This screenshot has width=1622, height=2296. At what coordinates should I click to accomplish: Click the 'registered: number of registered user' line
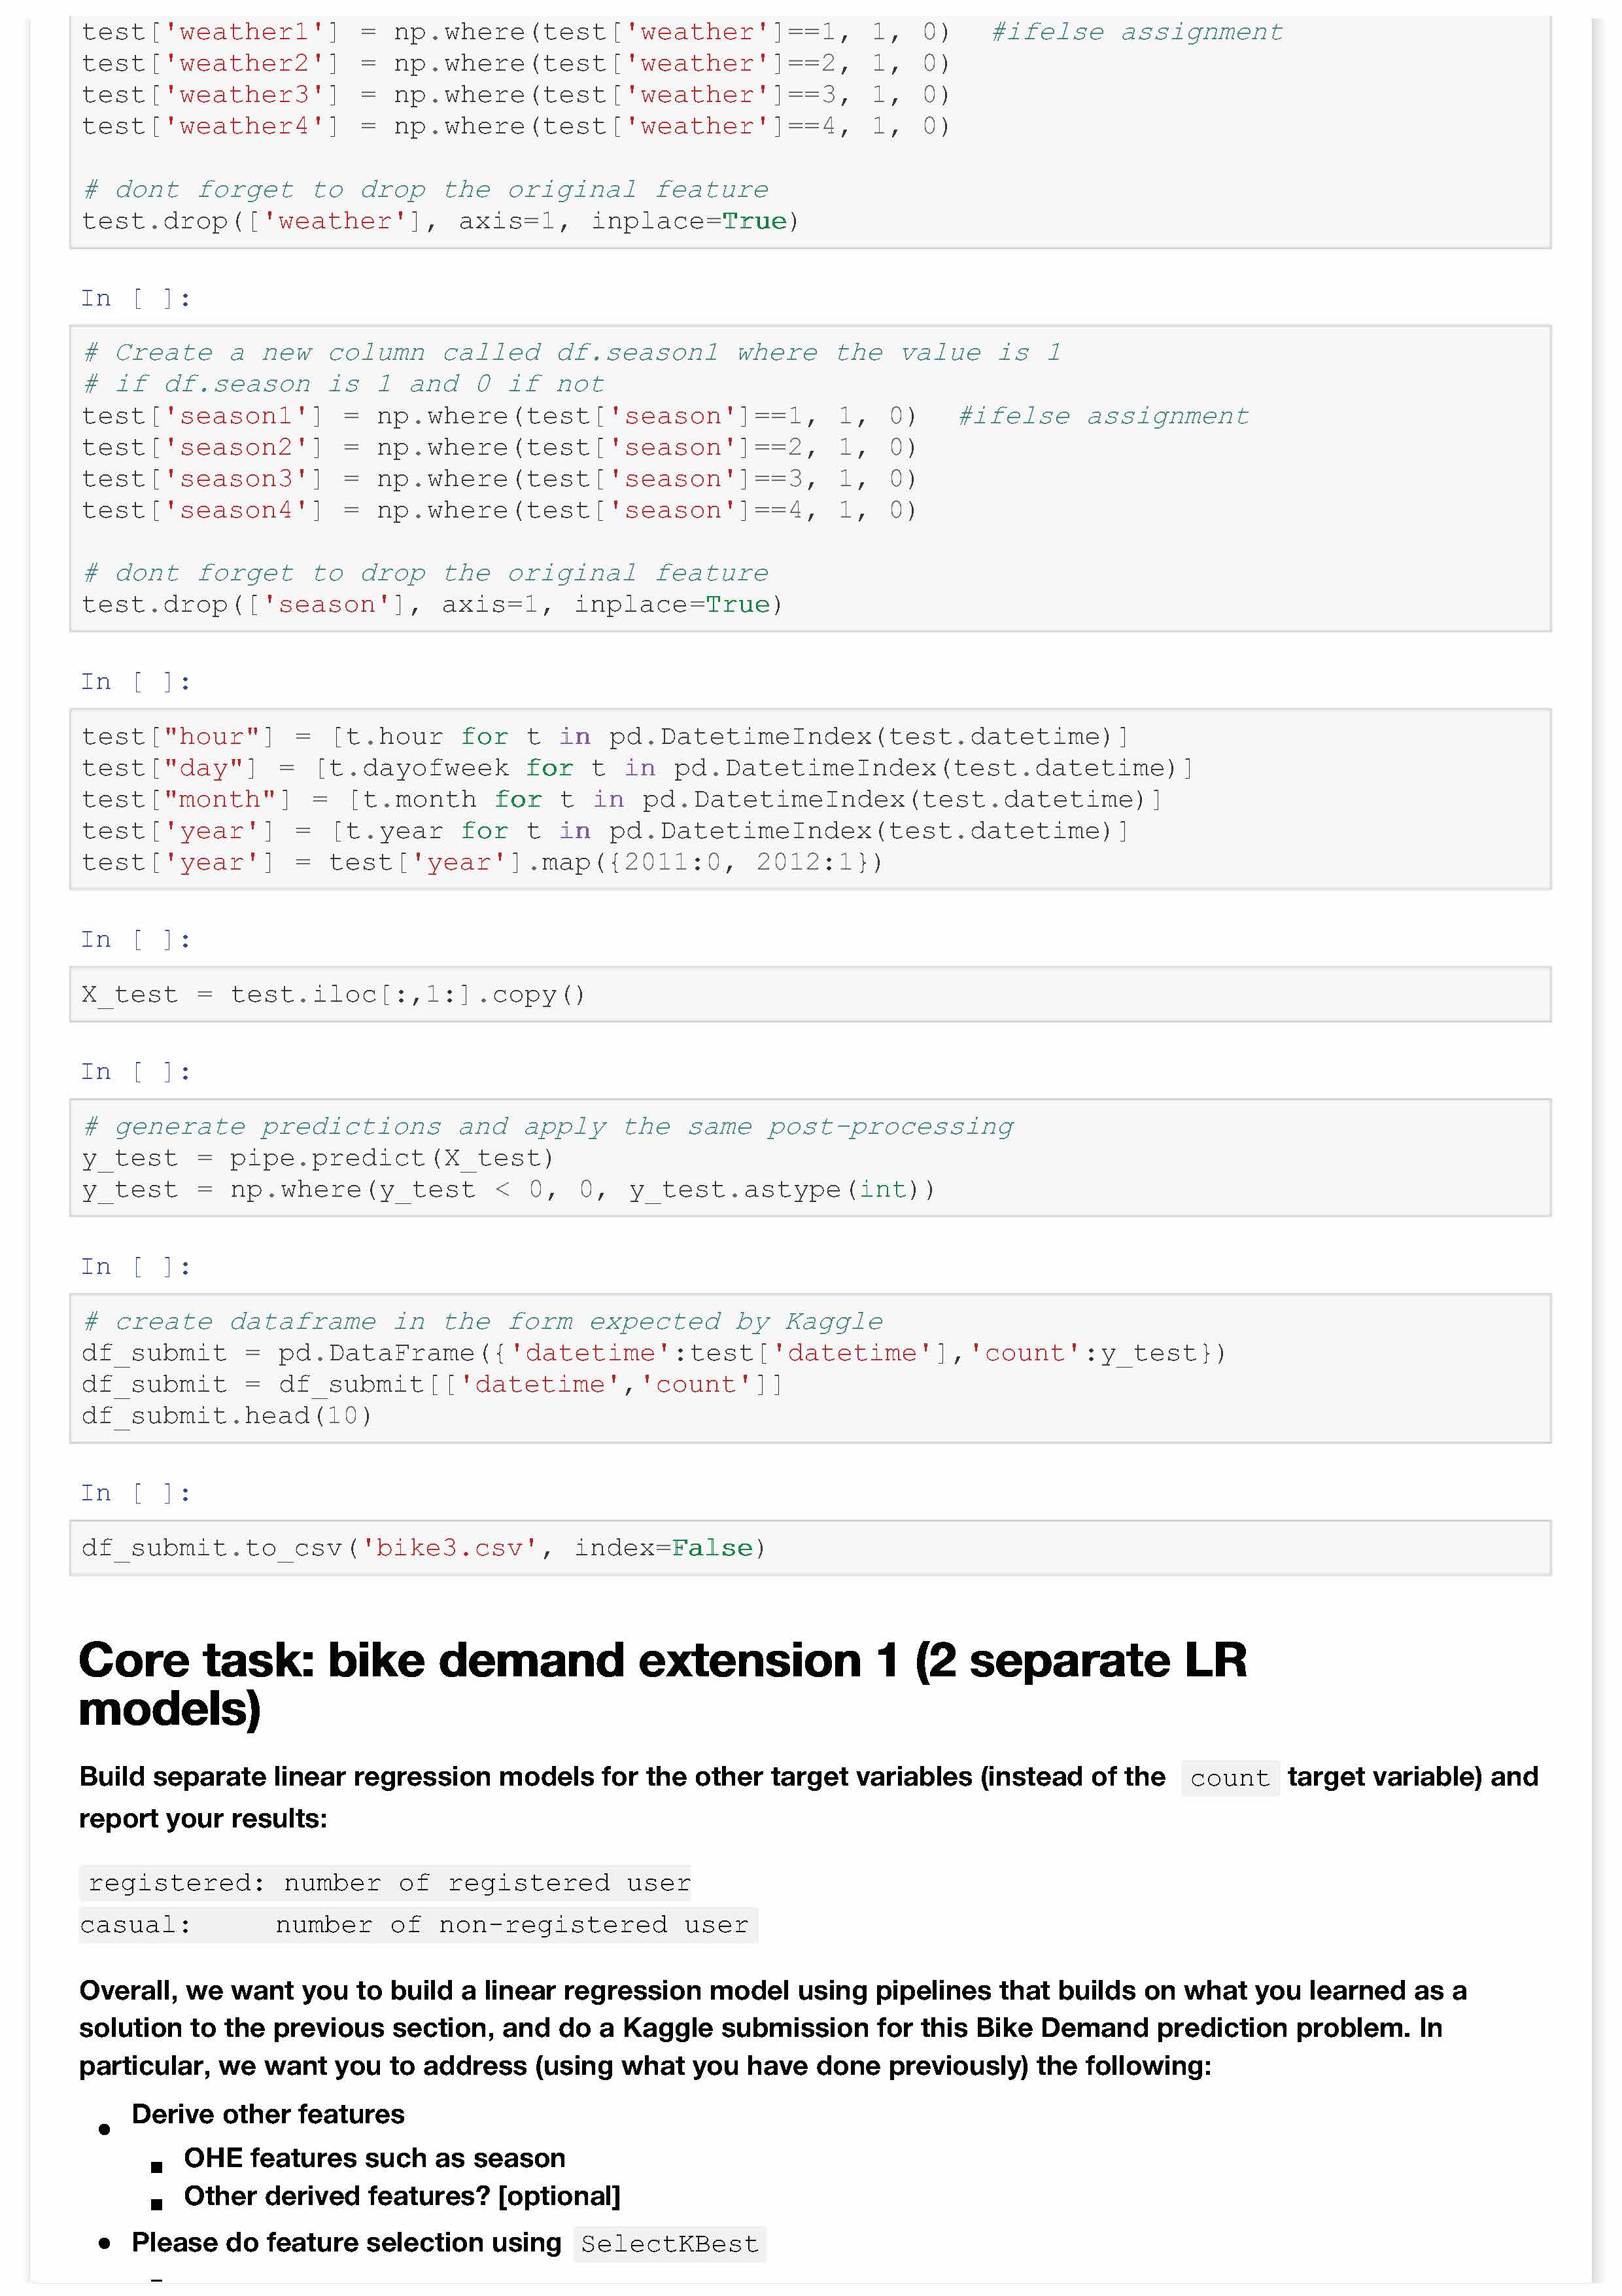pyautogui.click(x=388, y=1883)
